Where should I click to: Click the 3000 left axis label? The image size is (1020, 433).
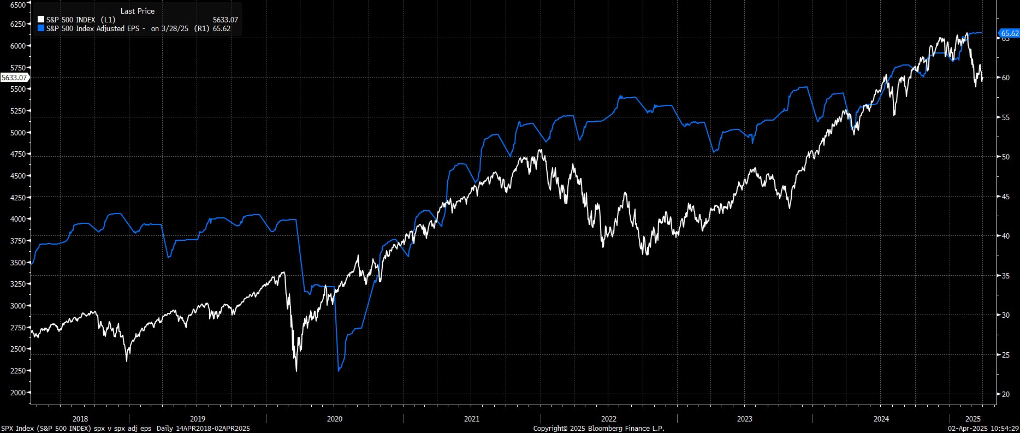pyautogui.click(x=17, y=306)
